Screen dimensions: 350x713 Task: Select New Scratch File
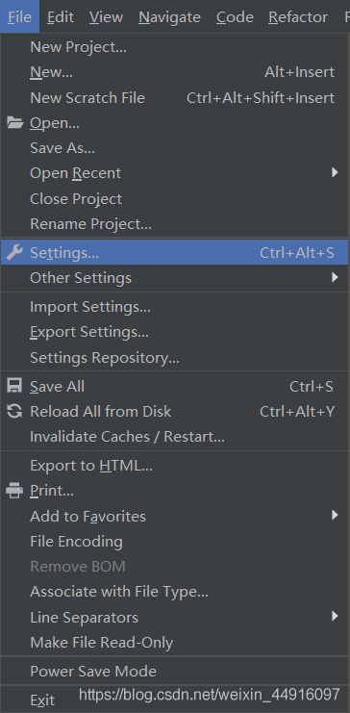(x=175, y=98)
